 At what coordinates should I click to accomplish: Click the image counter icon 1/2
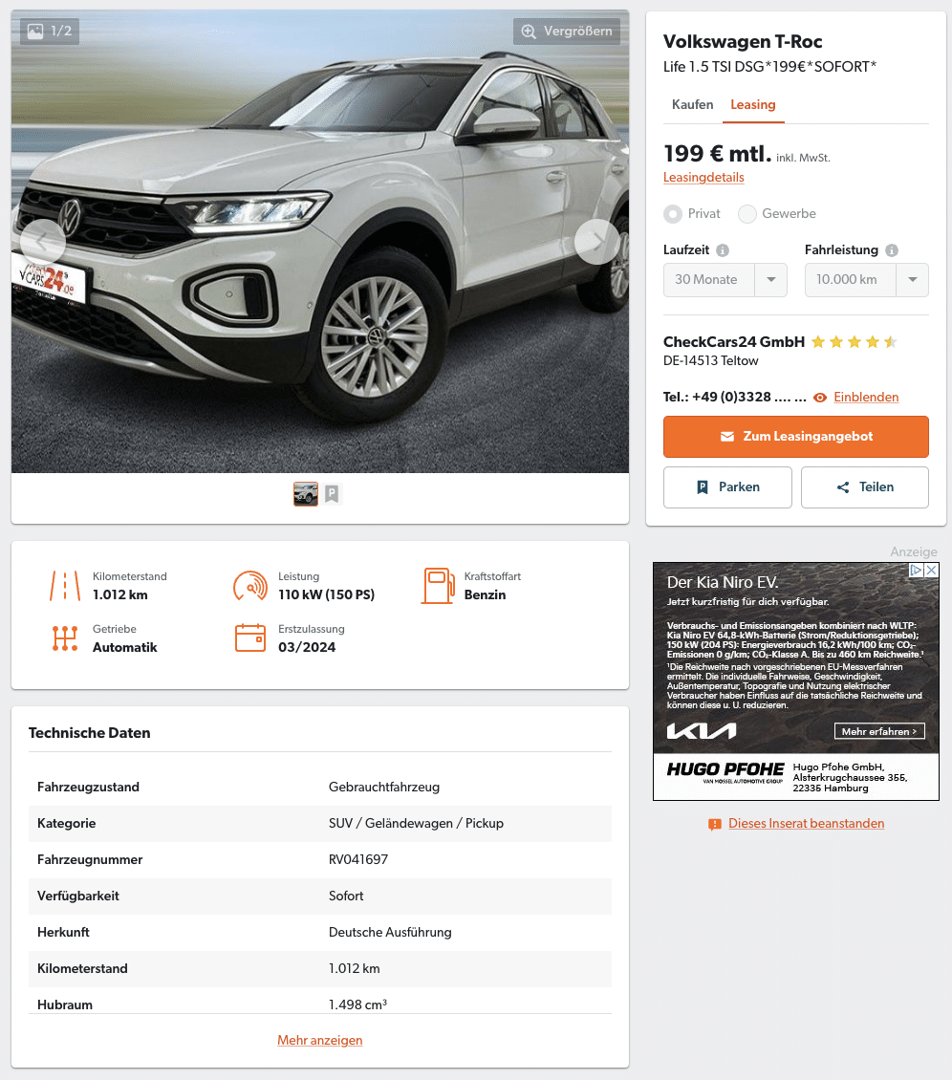tap(35, 31)
